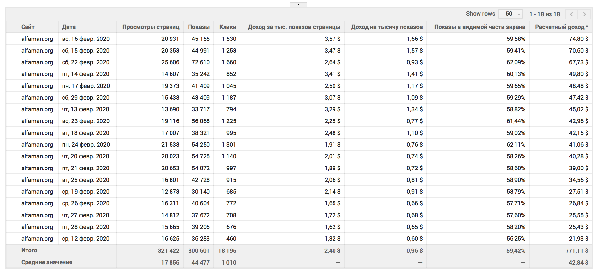Image resolution: width=595 pixels, height=273 pixels.
Task: Select the date 'чт, 13 февр. 2020'
Action: click(86, 109)
